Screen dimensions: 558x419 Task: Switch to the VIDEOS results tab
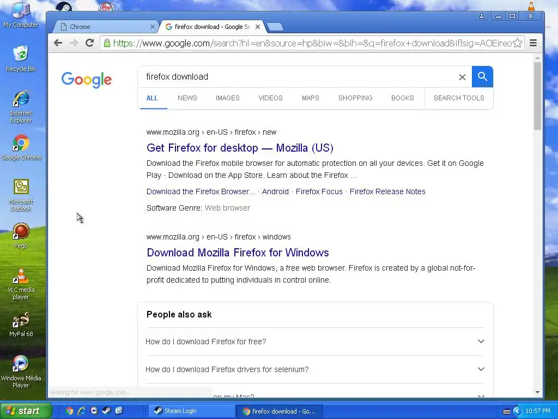(270, 98)
